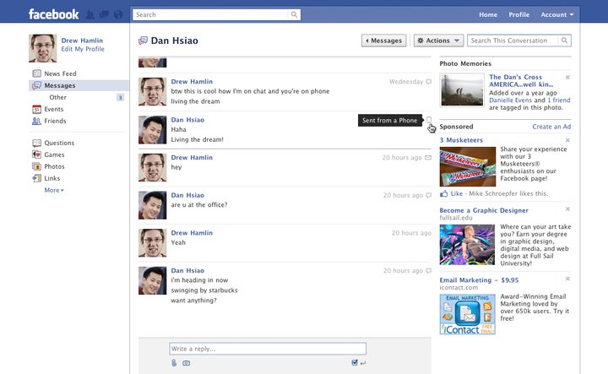Expand the More list in left sidebar
The height and width of the screenshot is (374, 608).
[54, 190]
